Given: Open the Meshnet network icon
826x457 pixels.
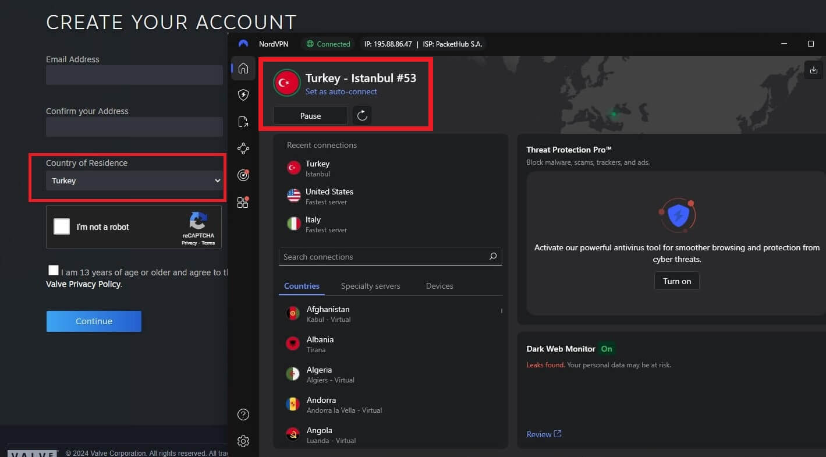Looking at the screenshot, I should (243, 148).
